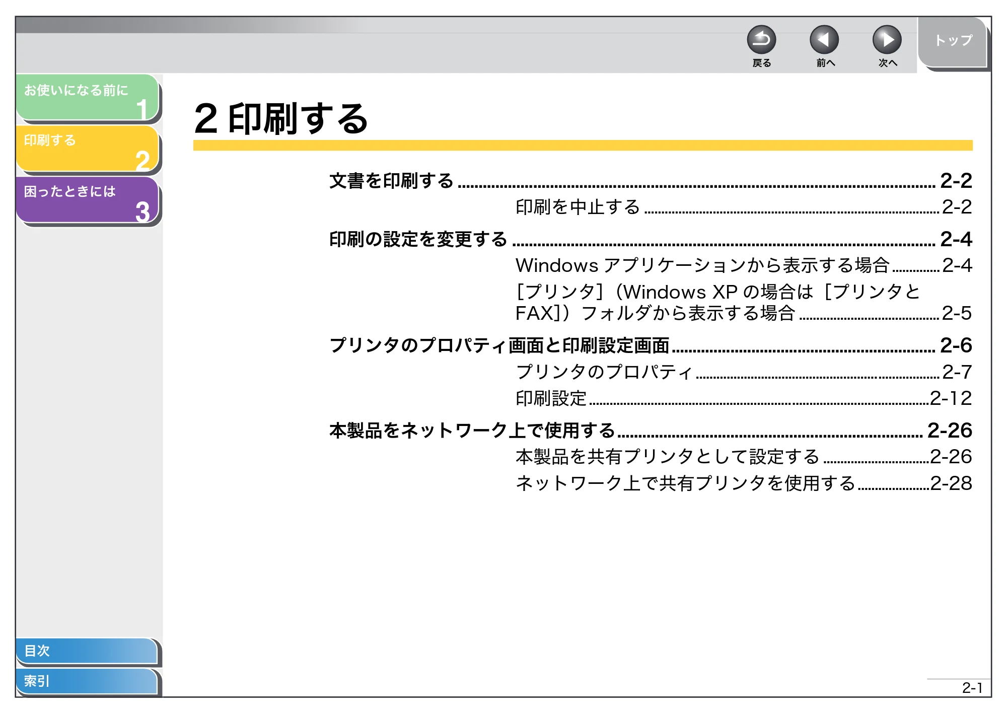
Task: Open the トップ tab
Action: pyautogui.click(x=953, y=41)
